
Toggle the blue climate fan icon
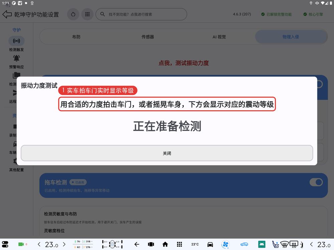click(225, 244)
